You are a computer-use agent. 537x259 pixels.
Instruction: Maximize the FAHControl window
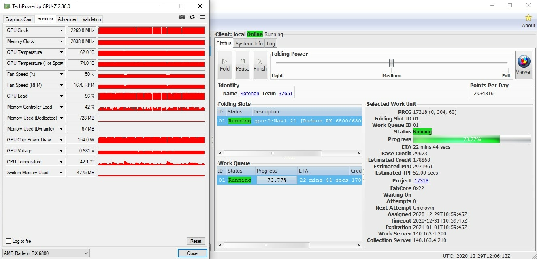coord(509,6)
